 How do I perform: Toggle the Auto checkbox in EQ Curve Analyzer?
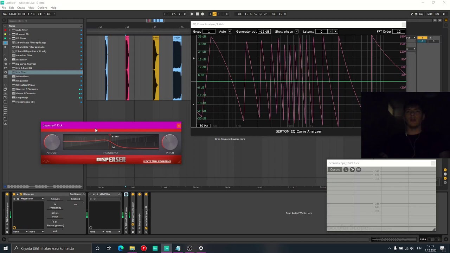(230, 32)
